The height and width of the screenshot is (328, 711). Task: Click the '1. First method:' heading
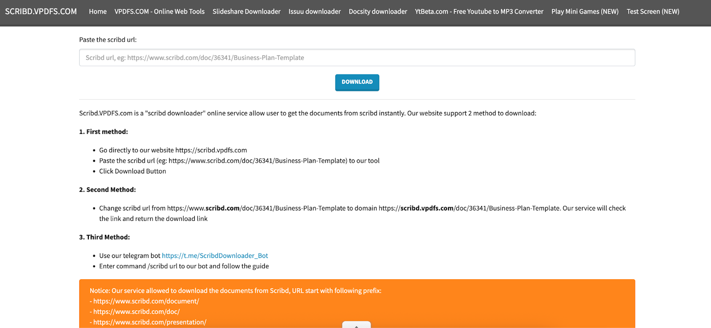104,132
